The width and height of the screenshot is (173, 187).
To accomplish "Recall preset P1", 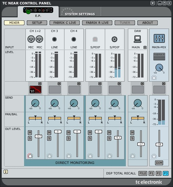I will (x=151, y=173).
